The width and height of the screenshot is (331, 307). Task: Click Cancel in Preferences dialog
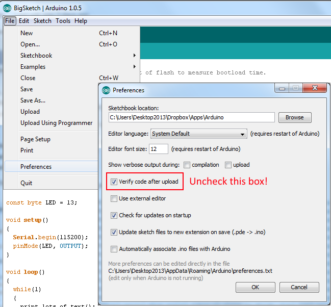click(299, 287)
